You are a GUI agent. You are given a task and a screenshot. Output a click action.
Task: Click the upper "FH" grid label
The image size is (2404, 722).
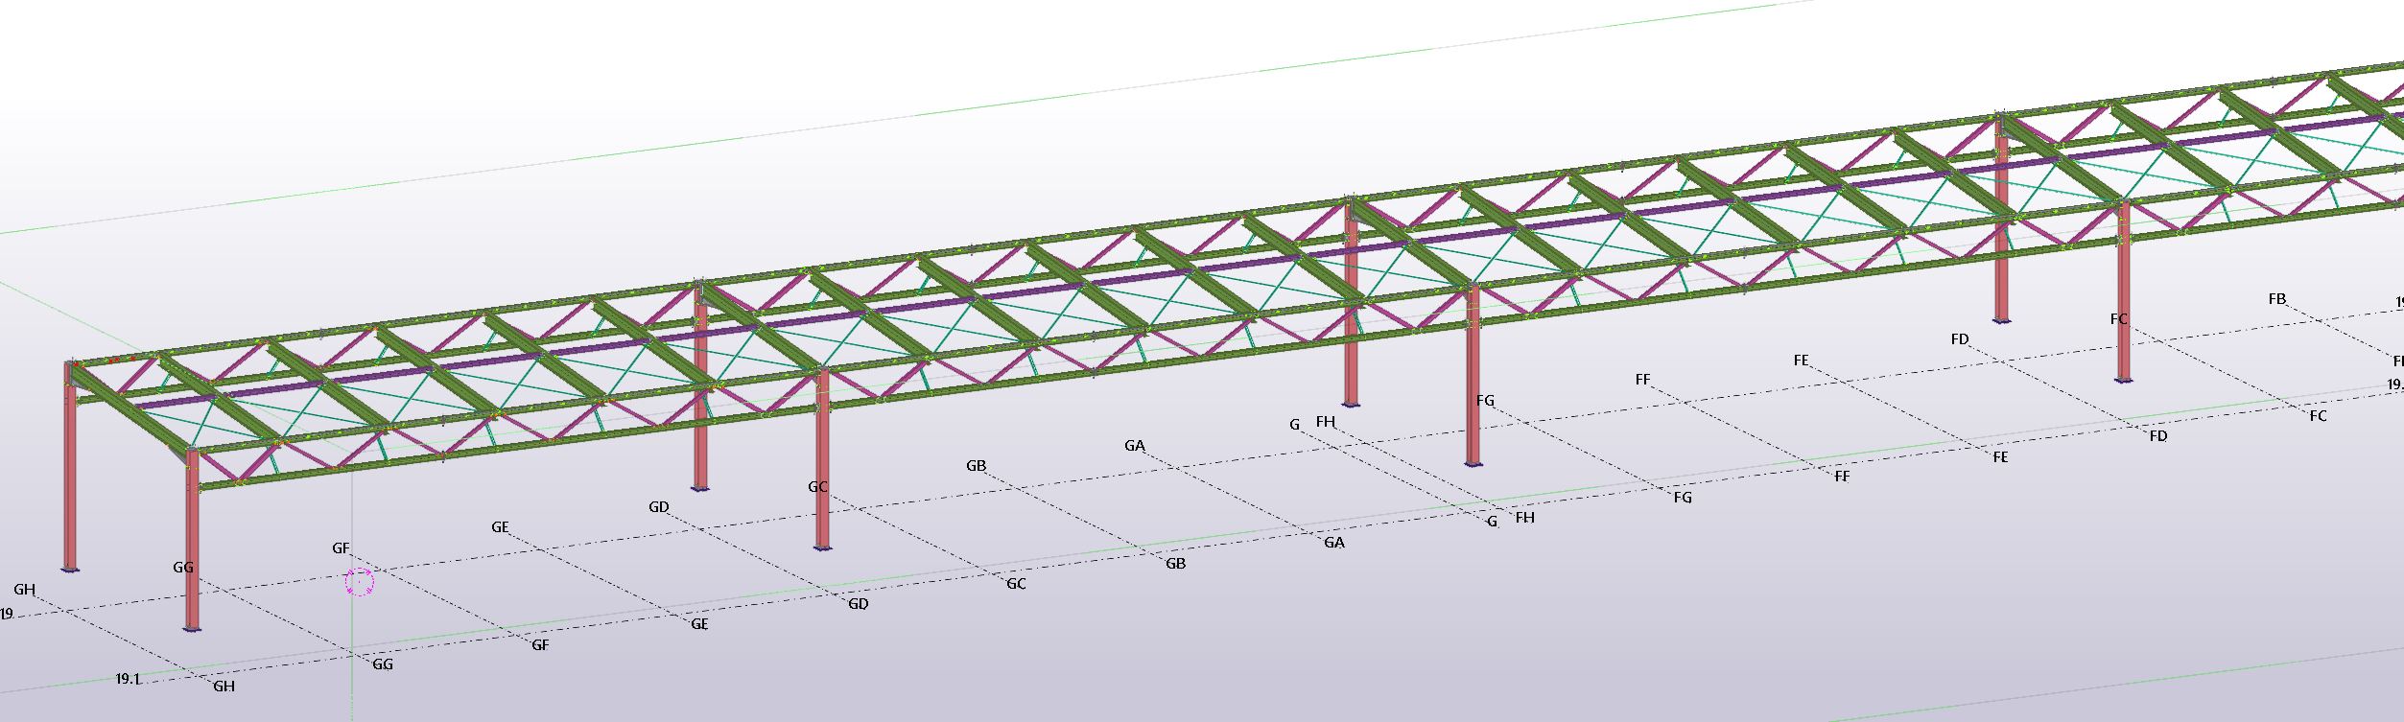tap(1325, 422)
